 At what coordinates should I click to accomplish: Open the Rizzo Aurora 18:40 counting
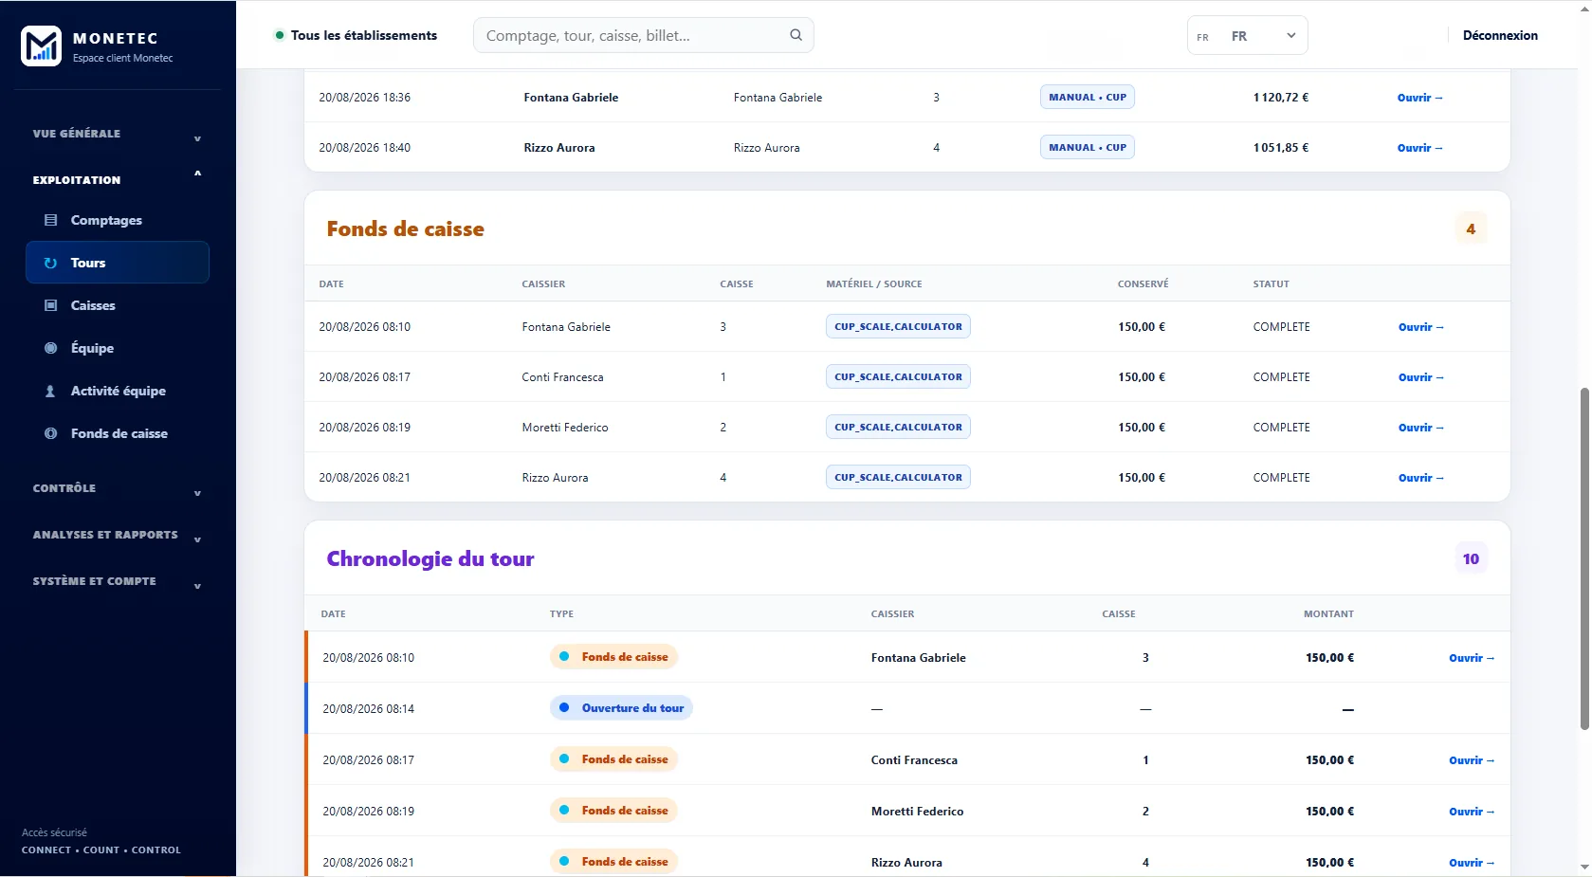click(1419, 148)
